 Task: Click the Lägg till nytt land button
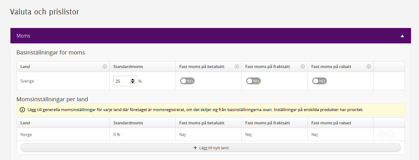pos(211,148)
